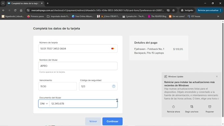Click the tracking protection eye icon
This screenshot has height=126, width=224.
(168, 10)
